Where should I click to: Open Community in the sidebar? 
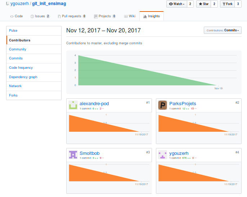click(x=34, y=49)
